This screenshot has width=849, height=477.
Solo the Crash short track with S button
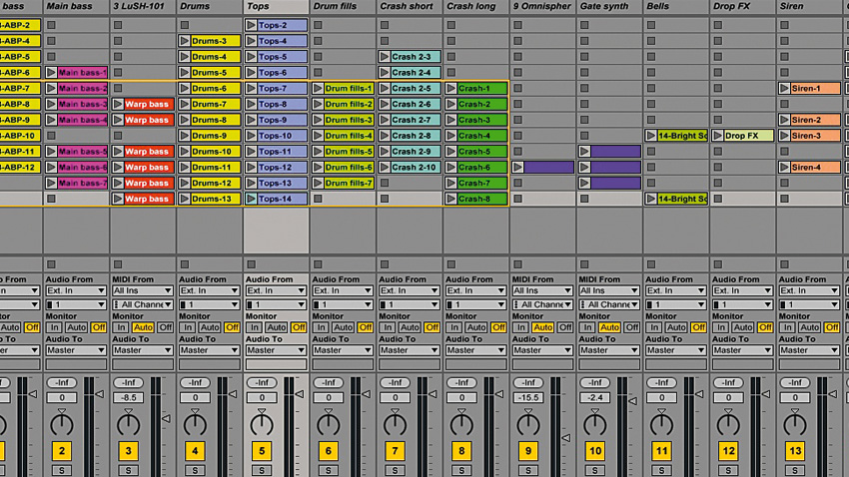[395, 470]
